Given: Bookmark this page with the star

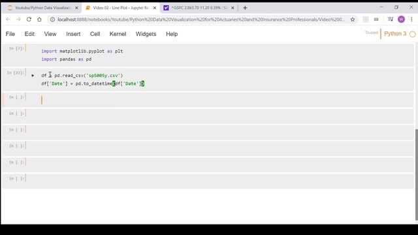Looking at the screenshot, I should (x=353, y=20).
